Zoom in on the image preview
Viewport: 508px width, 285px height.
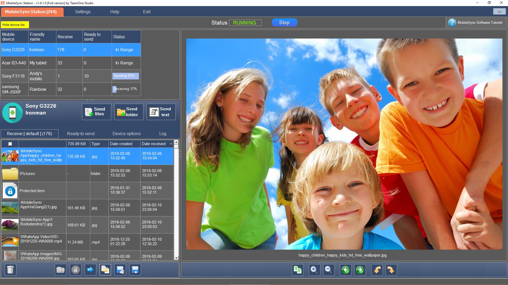pyautogui.click(x=314, y=270)
